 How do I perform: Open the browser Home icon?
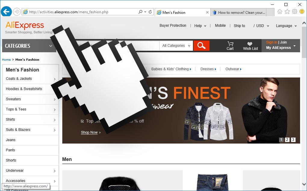point(280,11)
